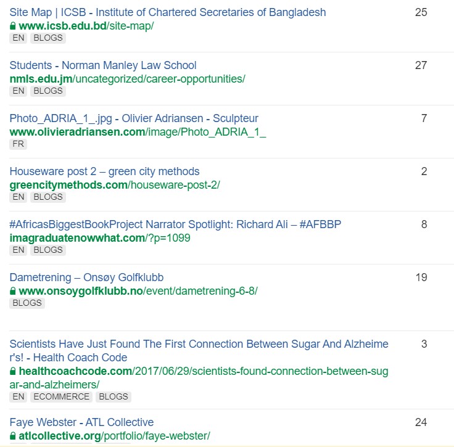
Task: Click the ECOMMERCE tag under healthcoachcode result
Action: coord(62,396)
